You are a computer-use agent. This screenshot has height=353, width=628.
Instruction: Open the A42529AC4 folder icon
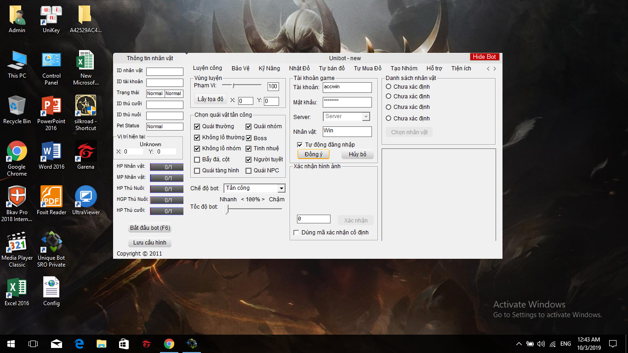[x=86, y=19]
